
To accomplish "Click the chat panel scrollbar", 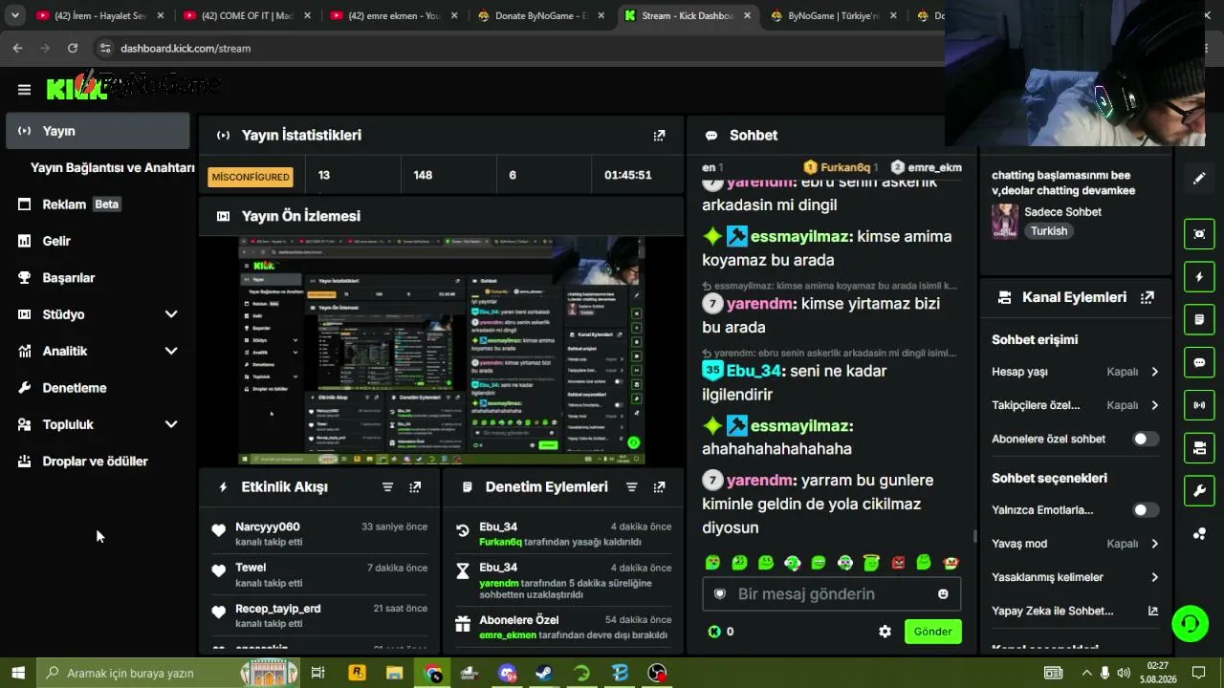I will [974, 535].
